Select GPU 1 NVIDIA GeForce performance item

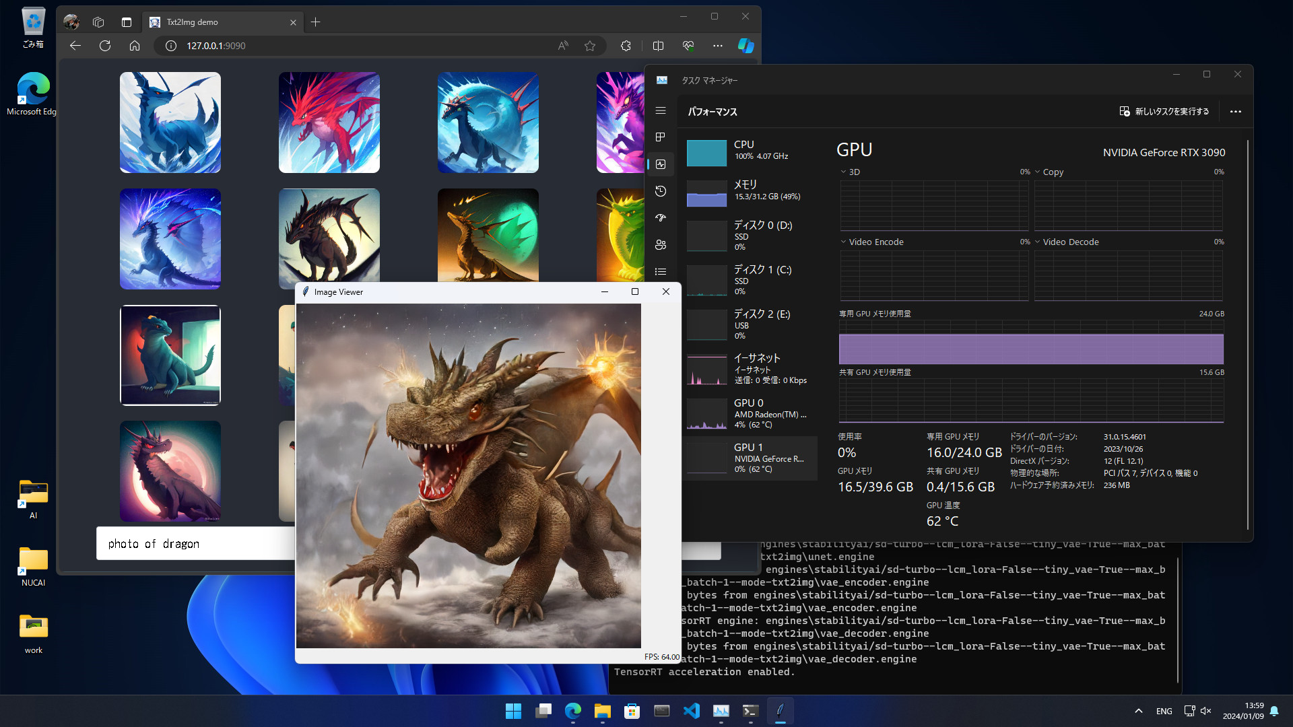pos(751,458)
